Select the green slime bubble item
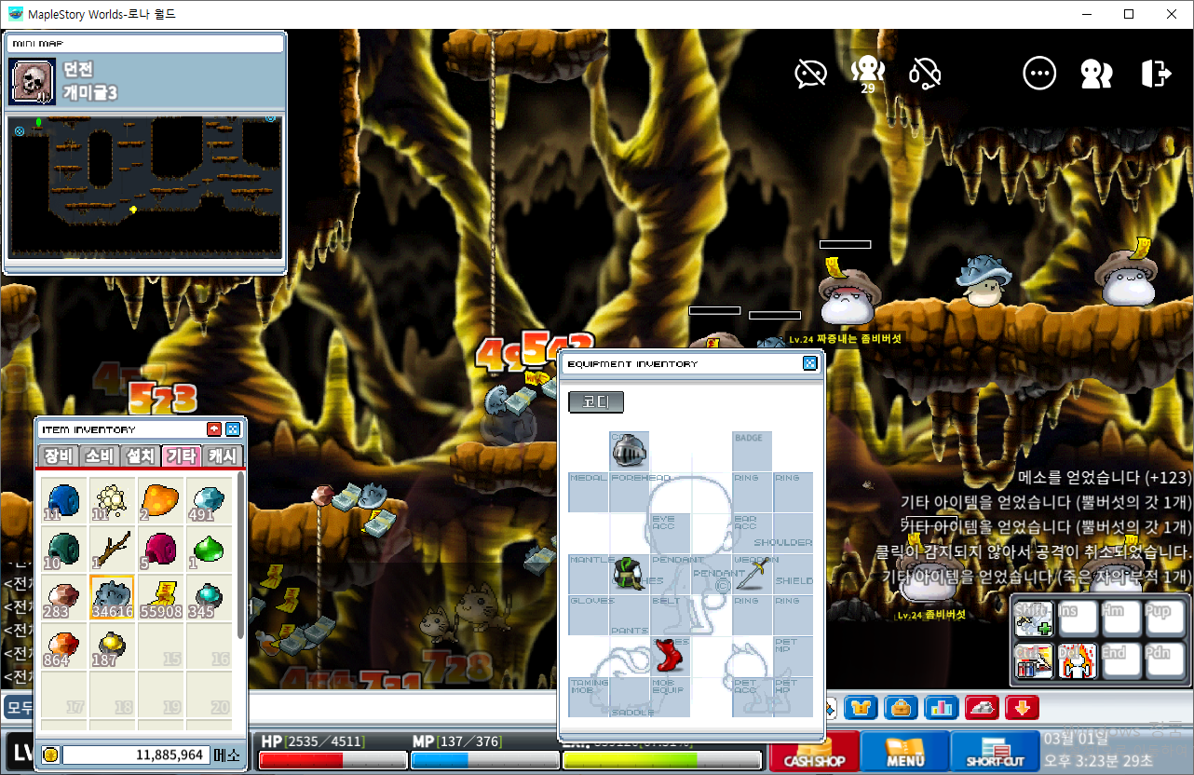Screen dimensions: 1194x775 click(210, 549)
